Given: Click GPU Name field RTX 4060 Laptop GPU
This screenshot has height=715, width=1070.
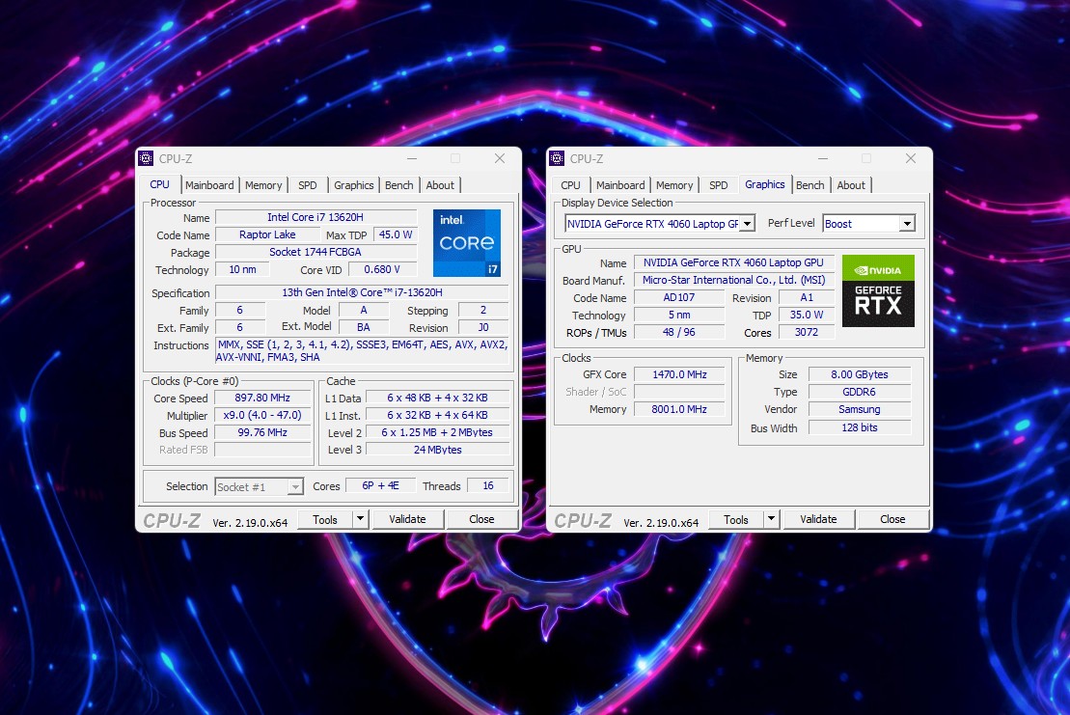Looking at the screenshot, I should (733, 262).
